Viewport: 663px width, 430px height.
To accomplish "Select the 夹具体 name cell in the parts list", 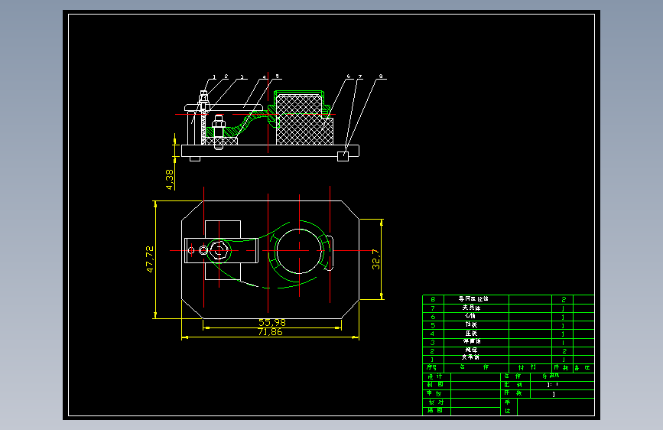I will point(476,308).
